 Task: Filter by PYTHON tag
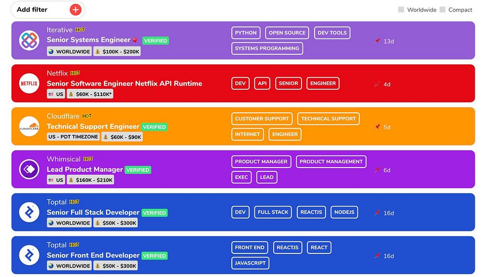(246, 33)
